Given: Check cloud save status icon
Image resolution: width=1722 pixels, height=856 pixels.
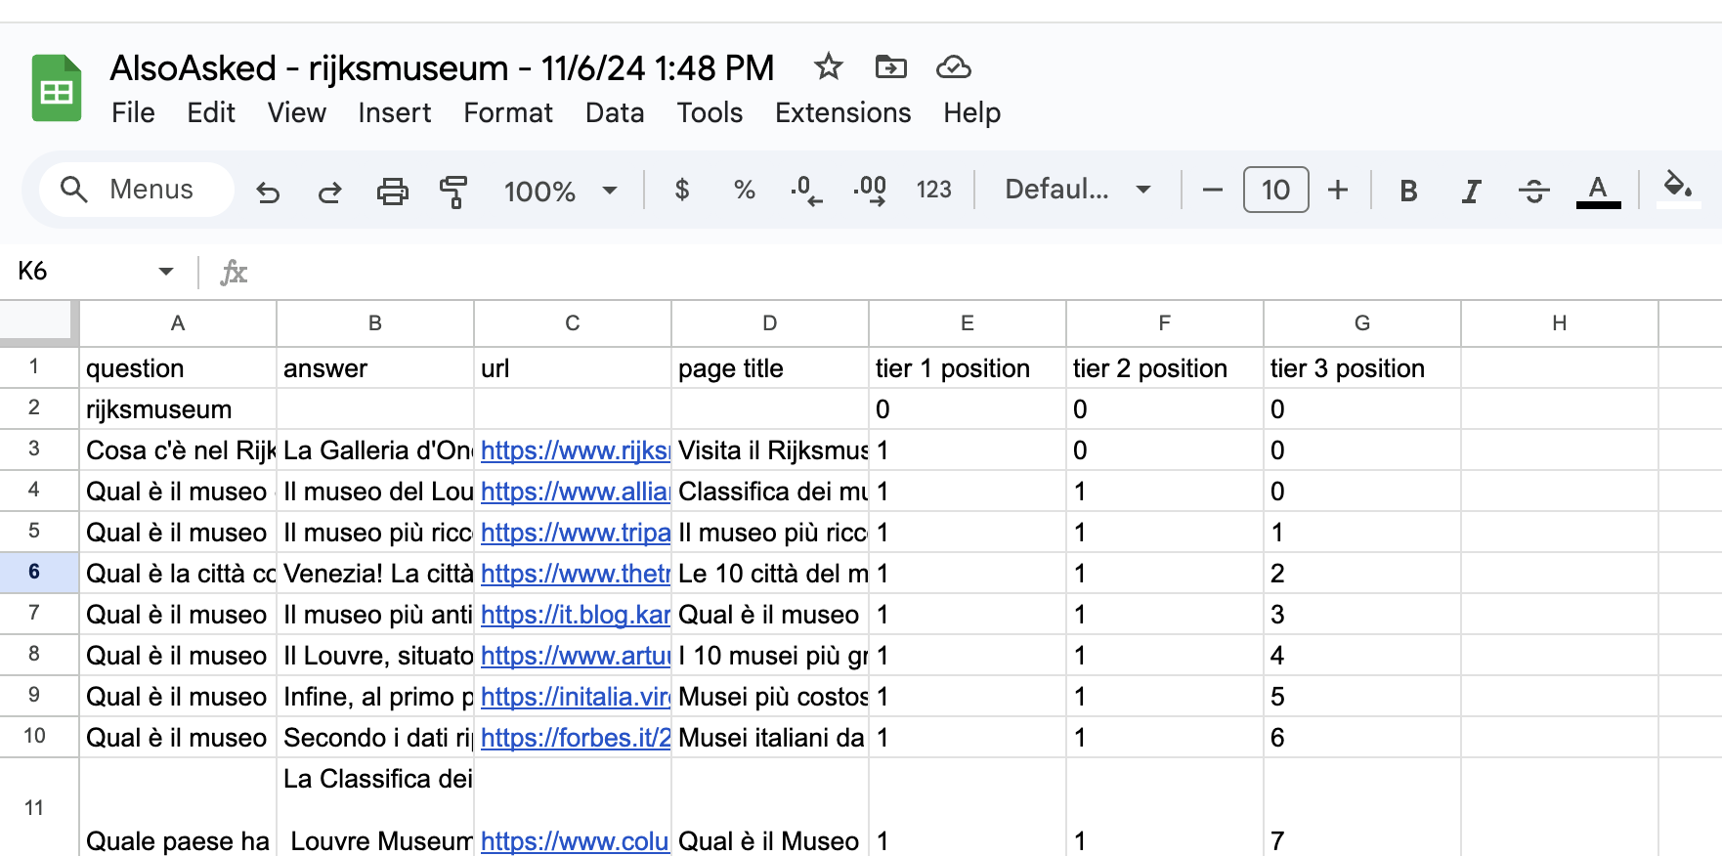Looking at the screenshot, I should (x=953, y=67).
